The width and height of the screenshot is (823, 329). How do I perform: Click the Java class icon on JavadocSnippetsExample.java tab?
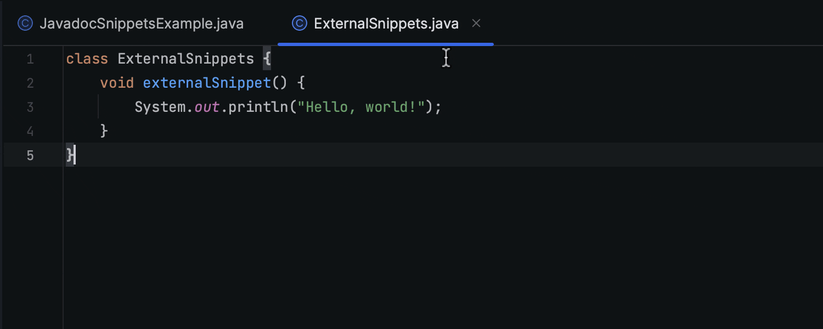point(25,24)
